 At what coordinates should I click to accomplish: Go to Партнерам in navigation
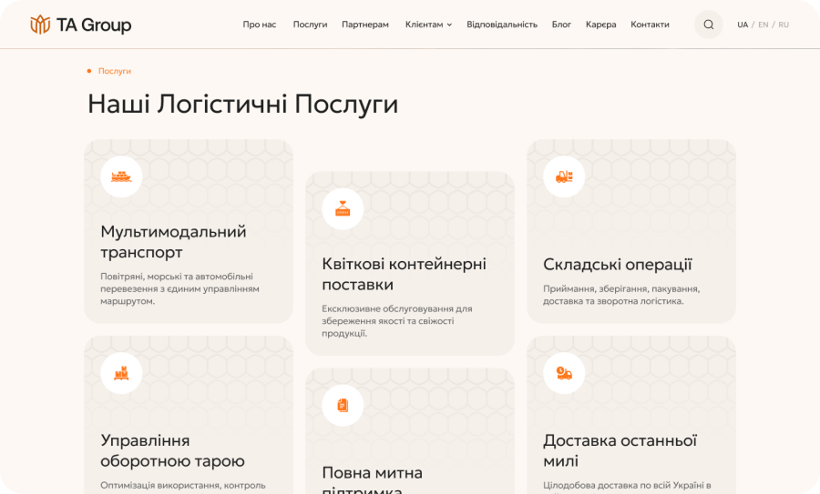pyautogui.click(x=365, y=25)
